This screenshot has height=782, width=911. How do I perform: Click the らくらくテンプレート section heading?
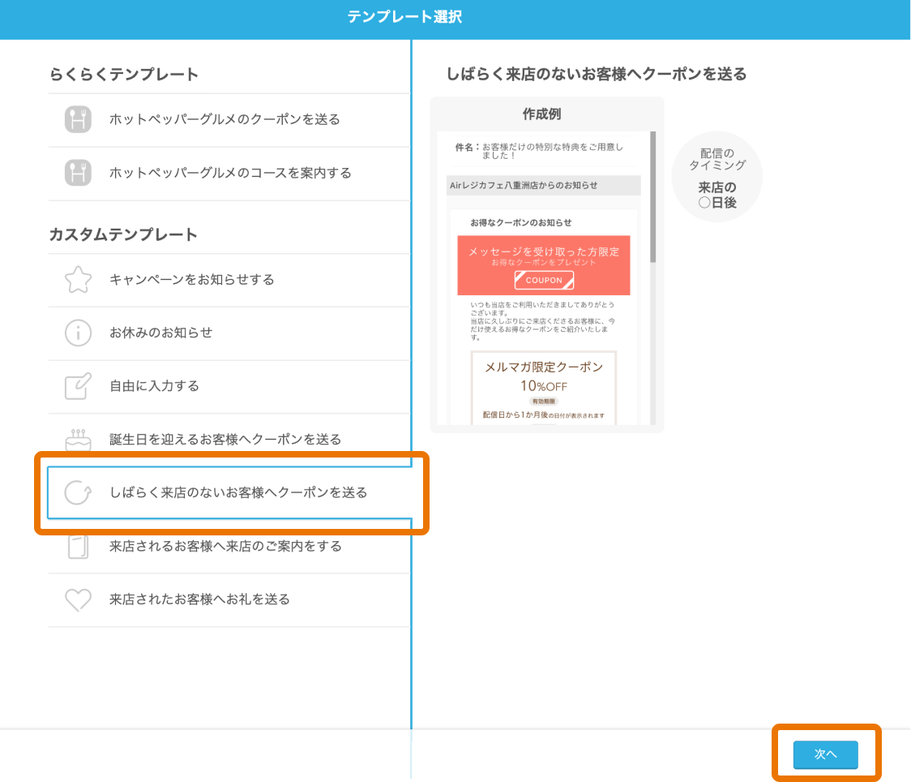coord(124,75)
